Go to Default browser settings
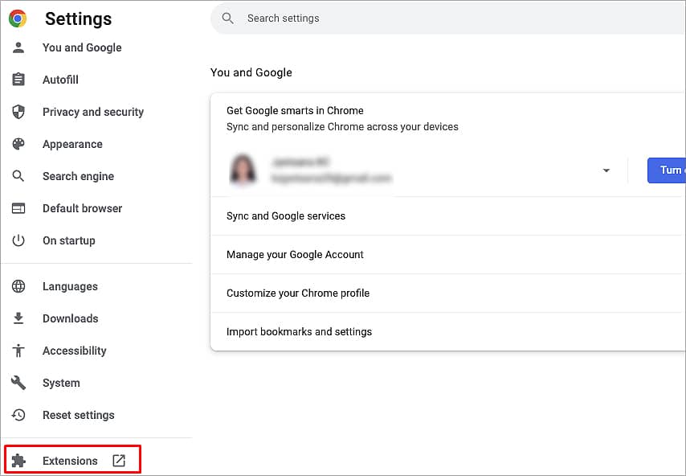Viewport: 686px width, 476px height. [x=82, y=208]
